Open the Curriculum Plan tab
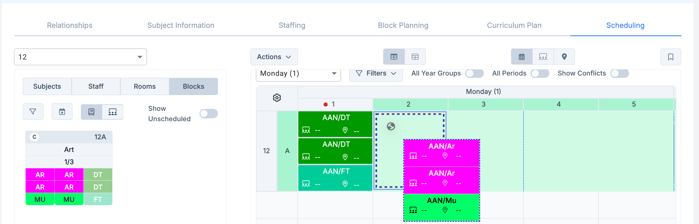Image resolution: width=699 pixels, height=224 pixels. coord(514,25)
